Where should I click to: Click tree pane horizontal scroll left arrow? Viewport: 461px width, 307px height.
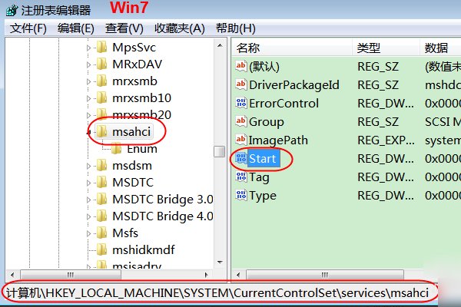pos(12,275)
